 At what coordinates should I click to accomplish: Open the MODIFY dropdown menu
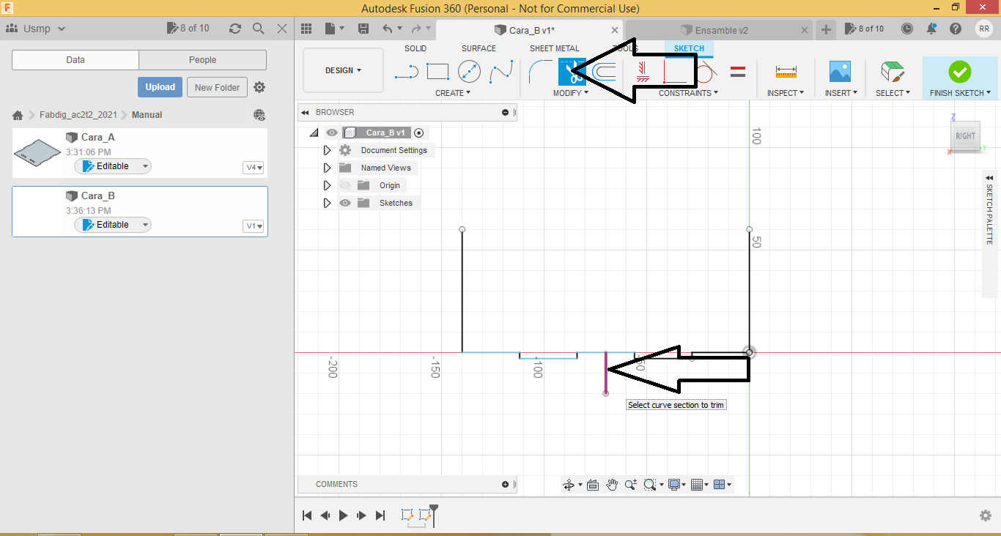point(571,93)
